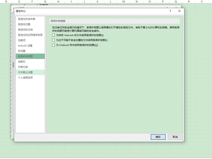Toggle protected view for unsafe locations checkbox
The width and height of the screenshot is (212, 159).
[53, 40]
